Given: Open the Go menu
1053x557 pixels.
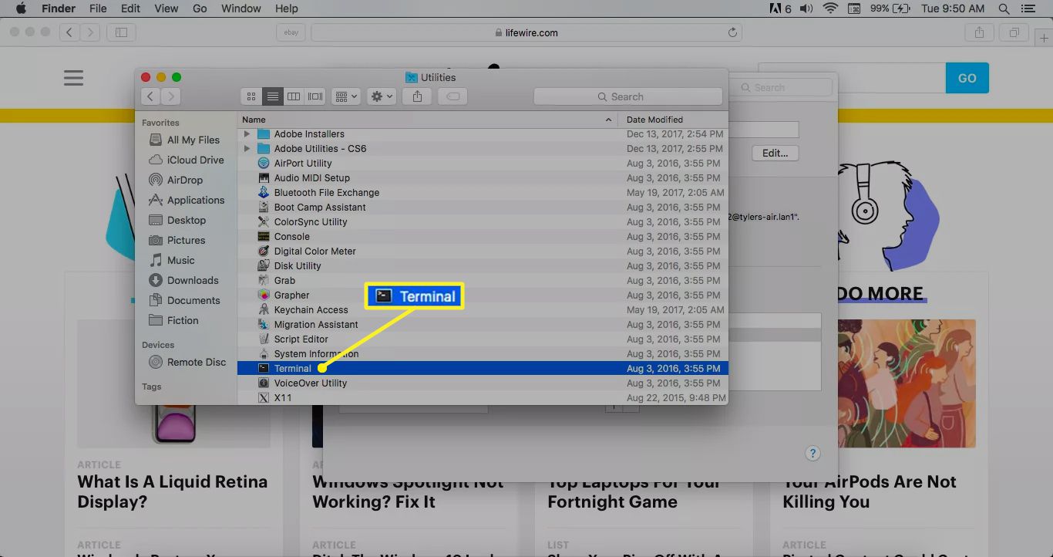Looking at the screenshot, I should pos(200,8).
